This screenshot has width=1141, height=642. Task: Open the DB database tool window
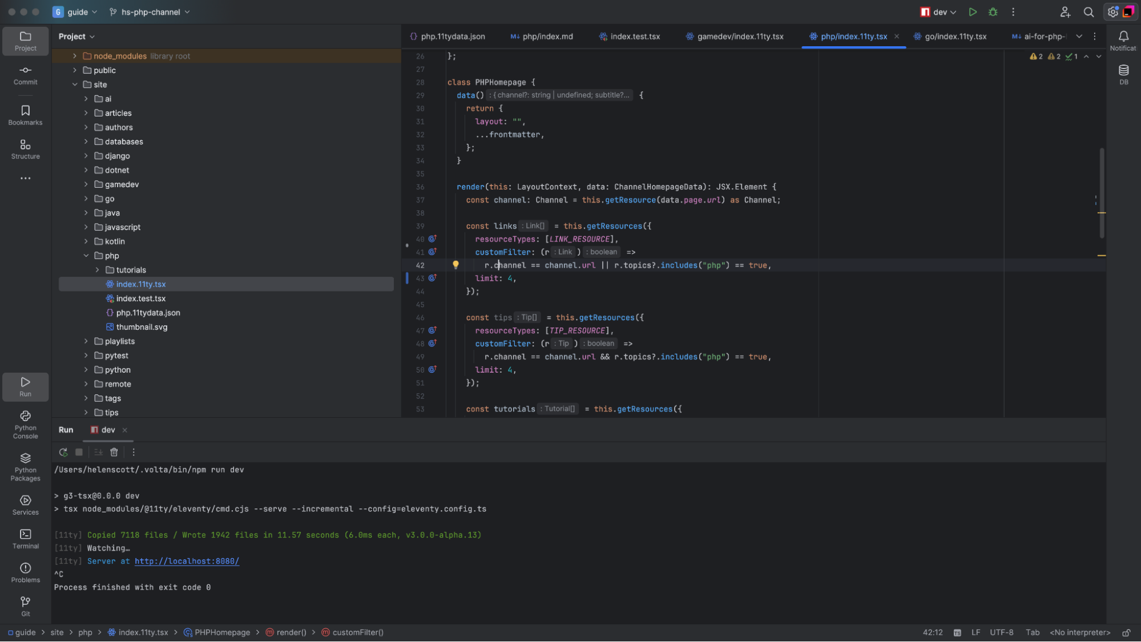pos(1123,74)
